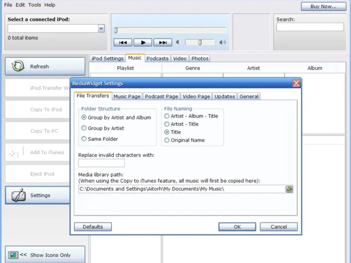This screenshot has width=351, height=263.
Task: Click the Copy To PC button
Action: [38, 131]
